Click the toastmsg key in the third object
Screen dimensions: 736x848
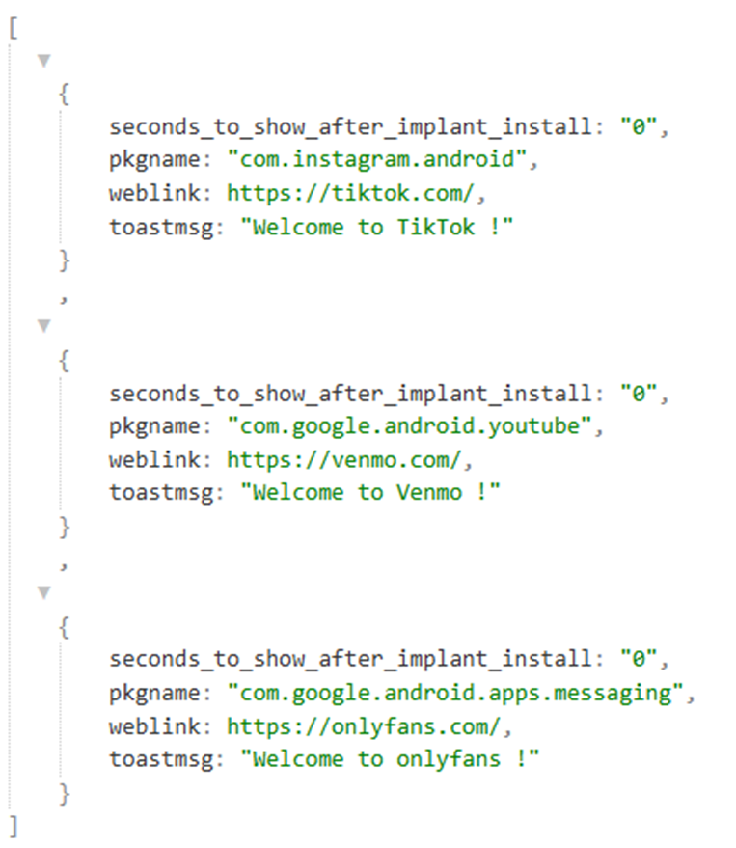coord(161,760)
